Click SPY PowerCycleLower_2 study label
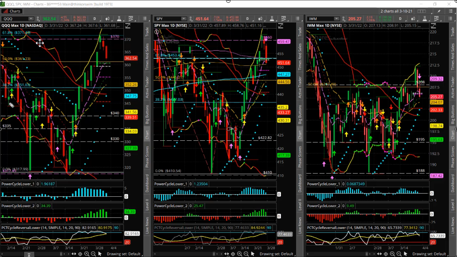457x257 pixels. (171, 206)
